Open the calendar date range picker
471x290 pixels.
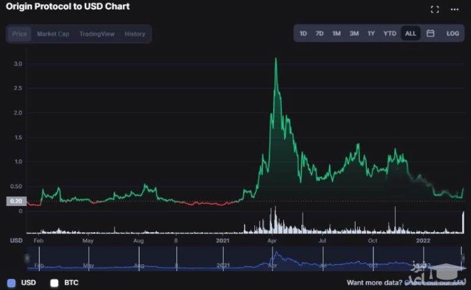point(430,34)
